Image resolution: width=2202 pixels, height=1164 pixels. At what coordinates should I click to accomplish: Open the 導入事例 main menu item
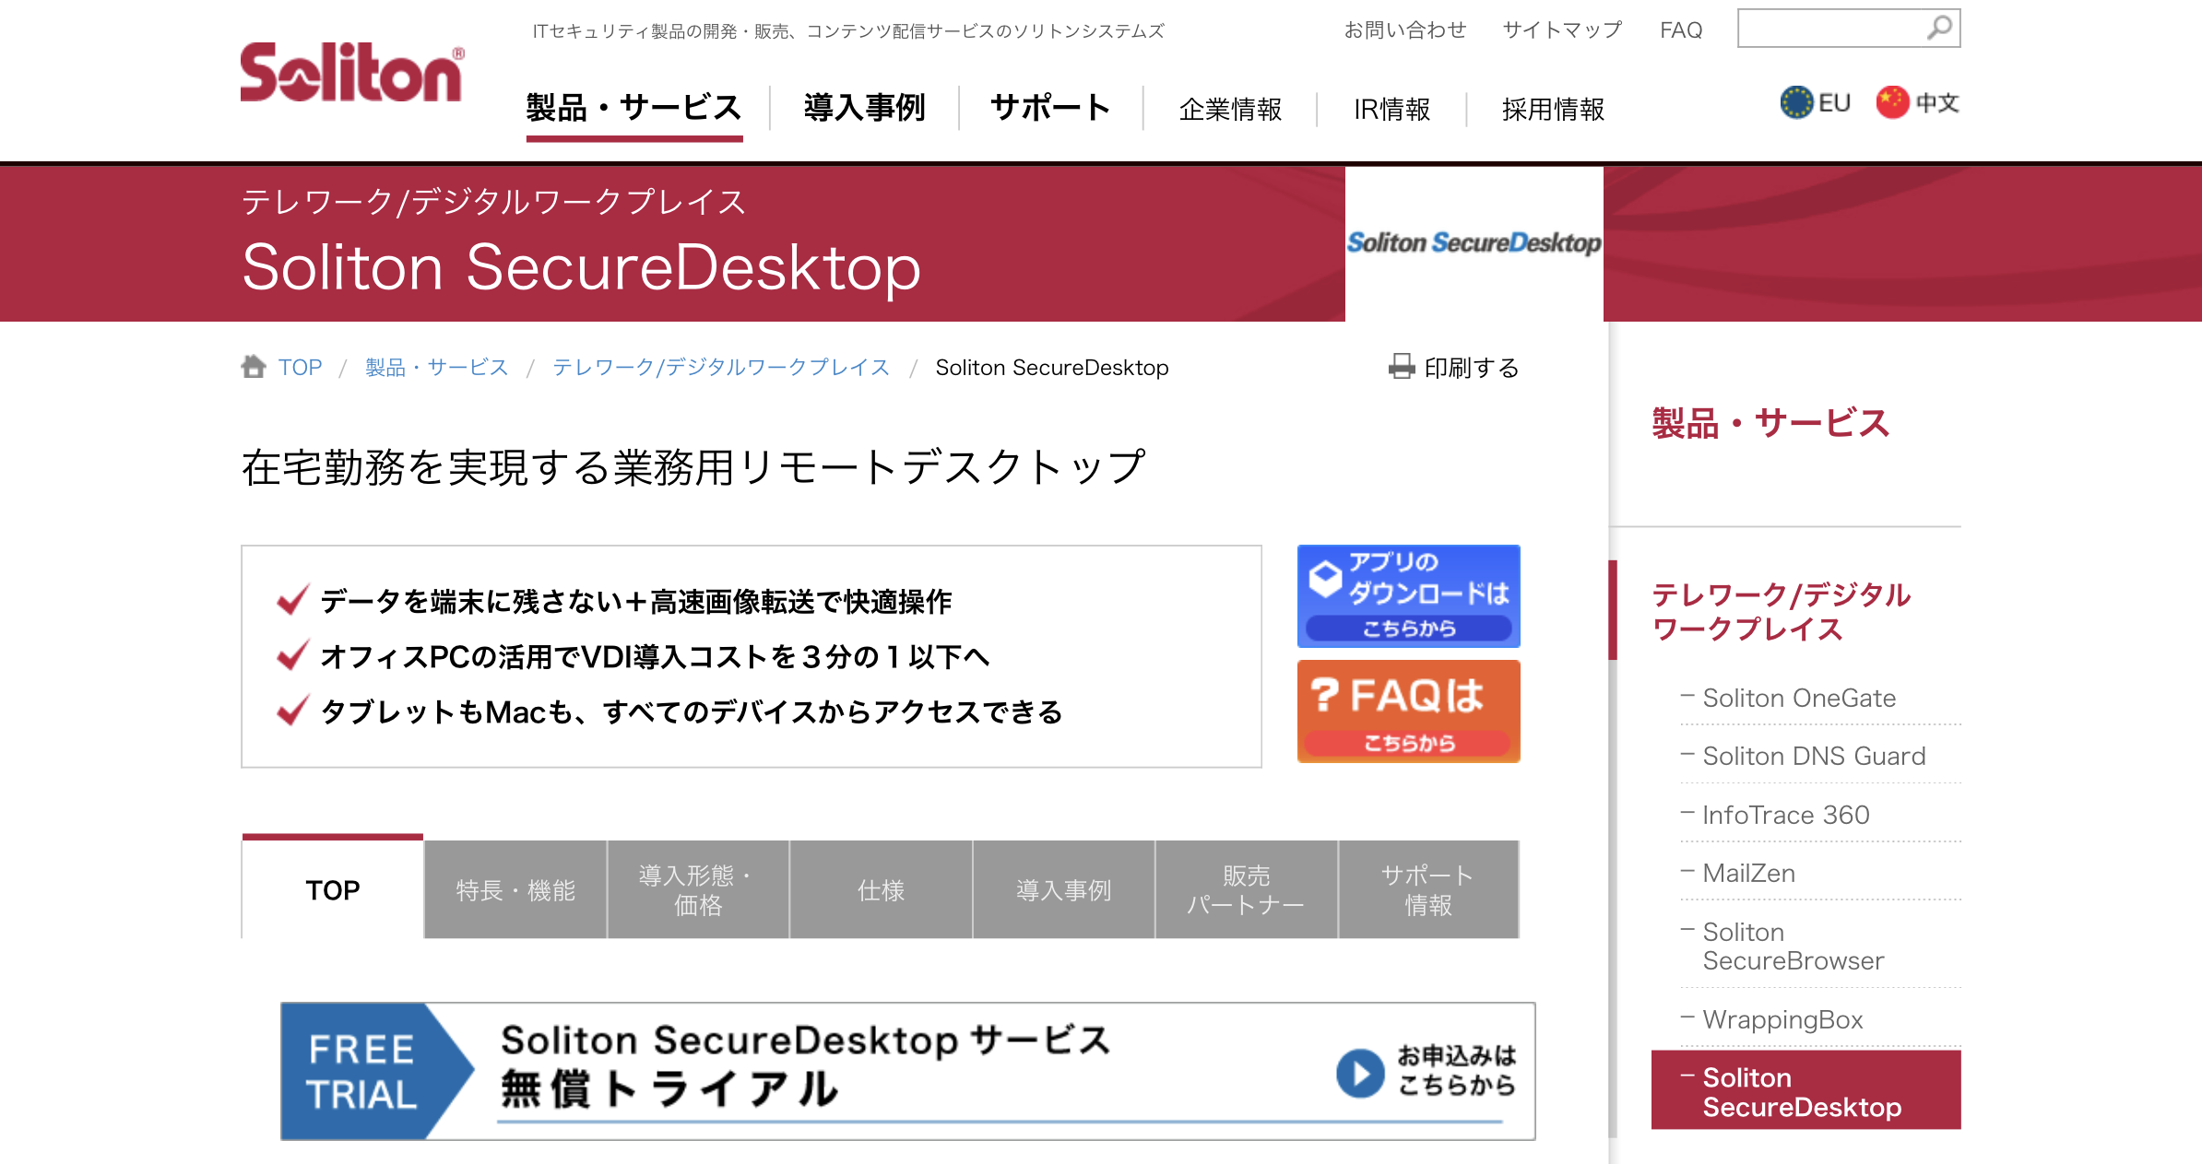[864, 109]
